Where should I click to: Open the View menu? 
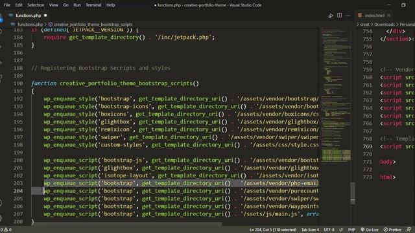tap(53, 5)
